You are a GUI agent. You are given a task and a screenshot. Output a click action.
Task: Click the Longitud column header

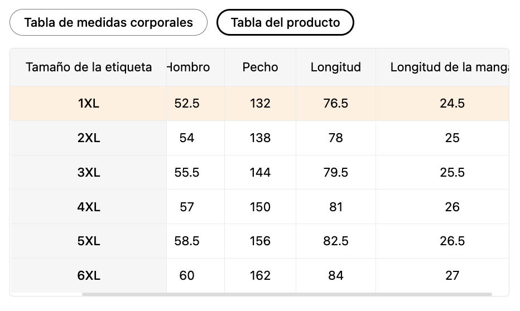pos(336,67)
